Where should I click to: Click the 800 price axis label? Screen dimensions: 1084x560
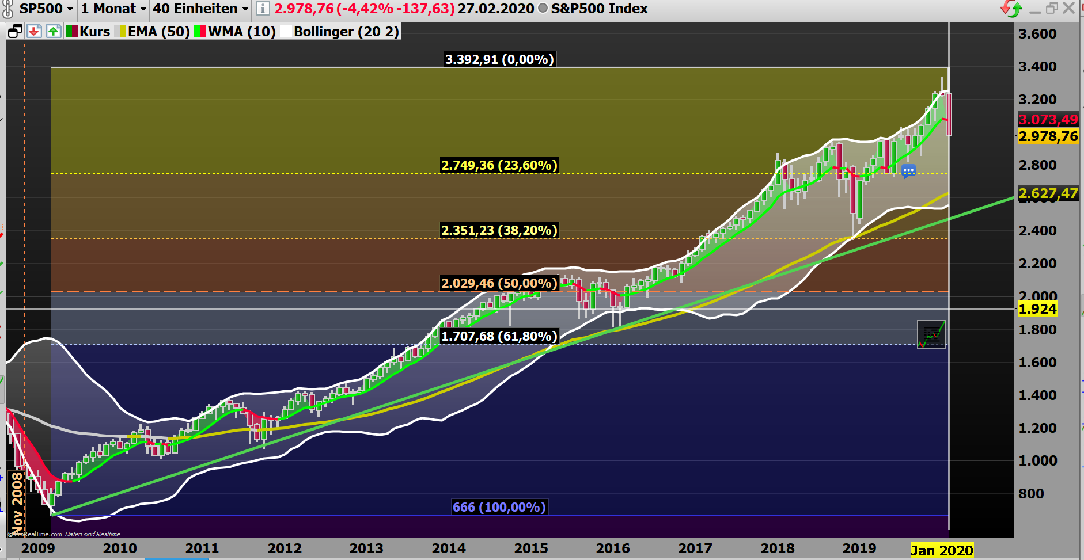[x=1030, y=493]
